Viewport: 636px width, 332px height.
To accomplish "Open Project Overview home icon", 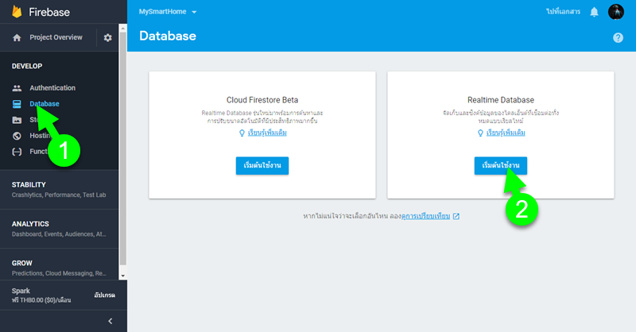I will click(x=17, y=37).
